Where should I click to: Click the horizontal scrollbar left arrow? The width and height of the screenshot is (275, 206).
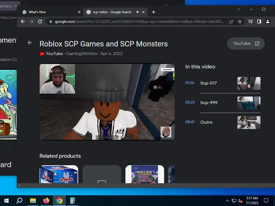click(19, 186)
